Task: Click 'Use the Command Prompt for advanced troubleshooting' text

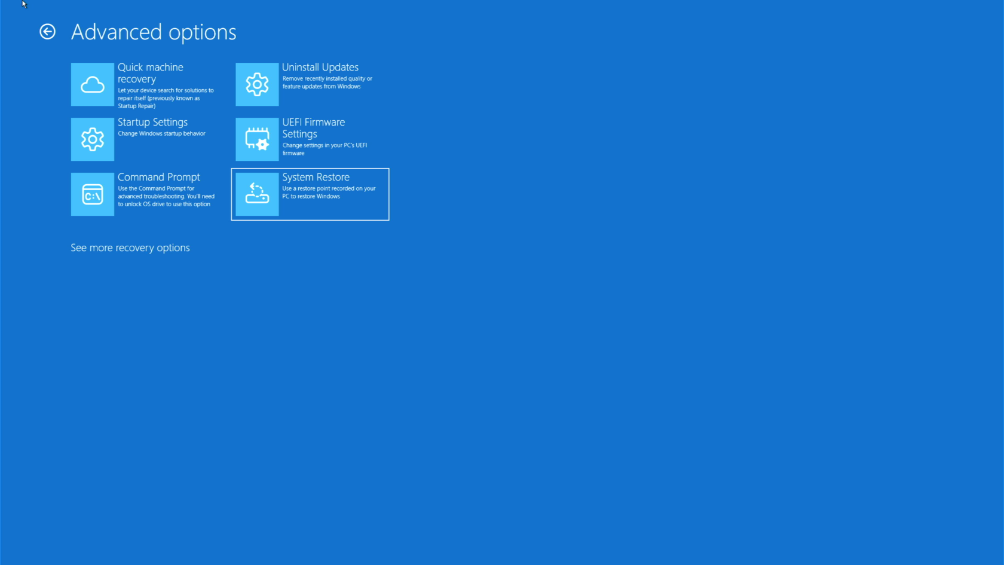Action: 166,196
